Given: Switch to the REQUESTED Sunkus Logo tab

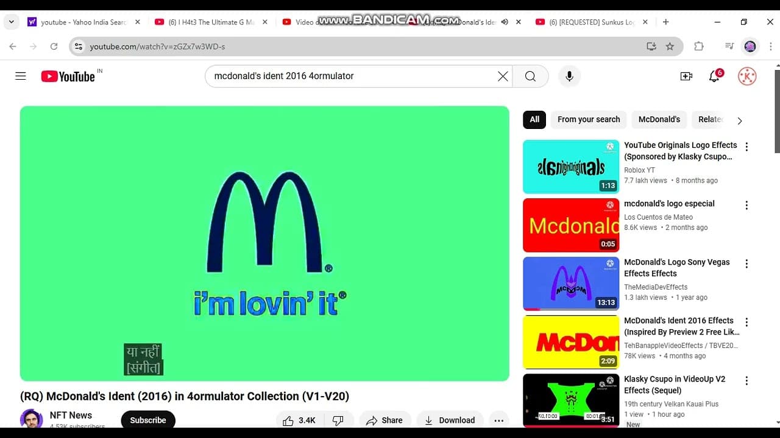Looking at the screenshot, I should click(x=592, y=22).
